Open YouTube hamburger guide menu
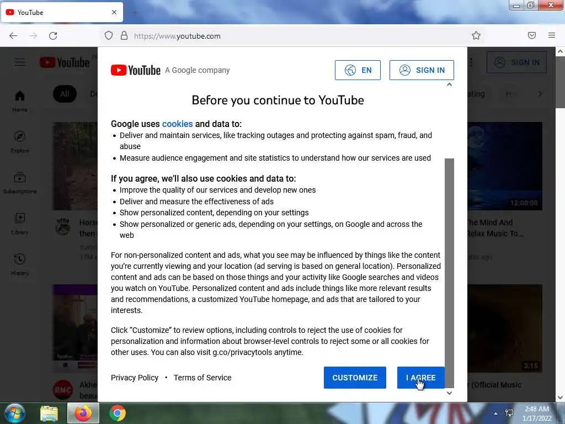 (x=20, y=62)
